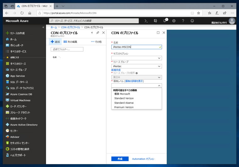Click the resource group location info icon
The image size is (239, 167).
[x=136, y=73]
